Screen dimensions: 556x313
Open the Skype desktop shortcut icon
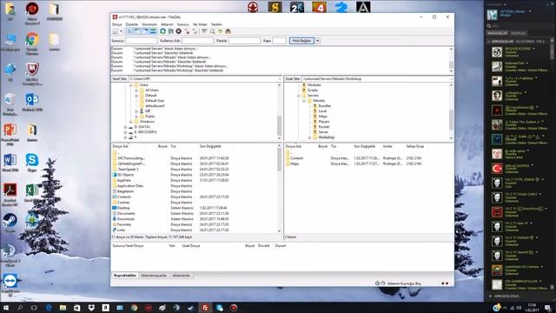coord(32,163)
